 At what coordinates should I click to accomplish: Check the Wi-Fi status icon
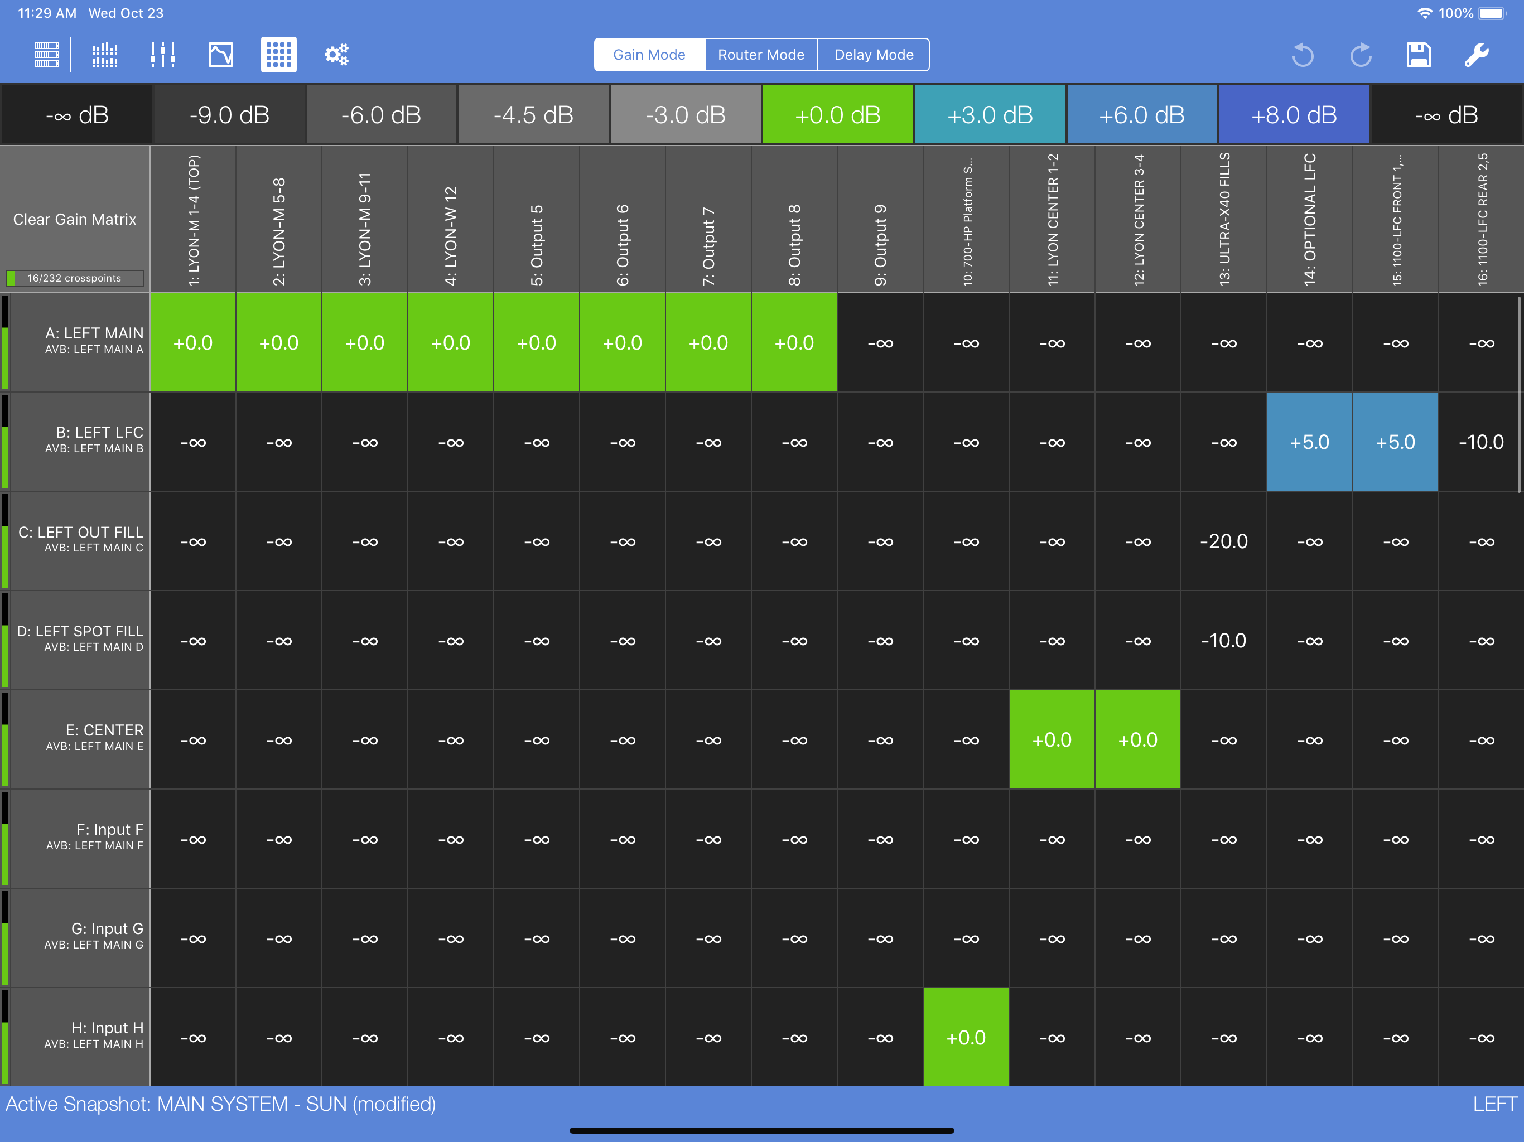1425,13
